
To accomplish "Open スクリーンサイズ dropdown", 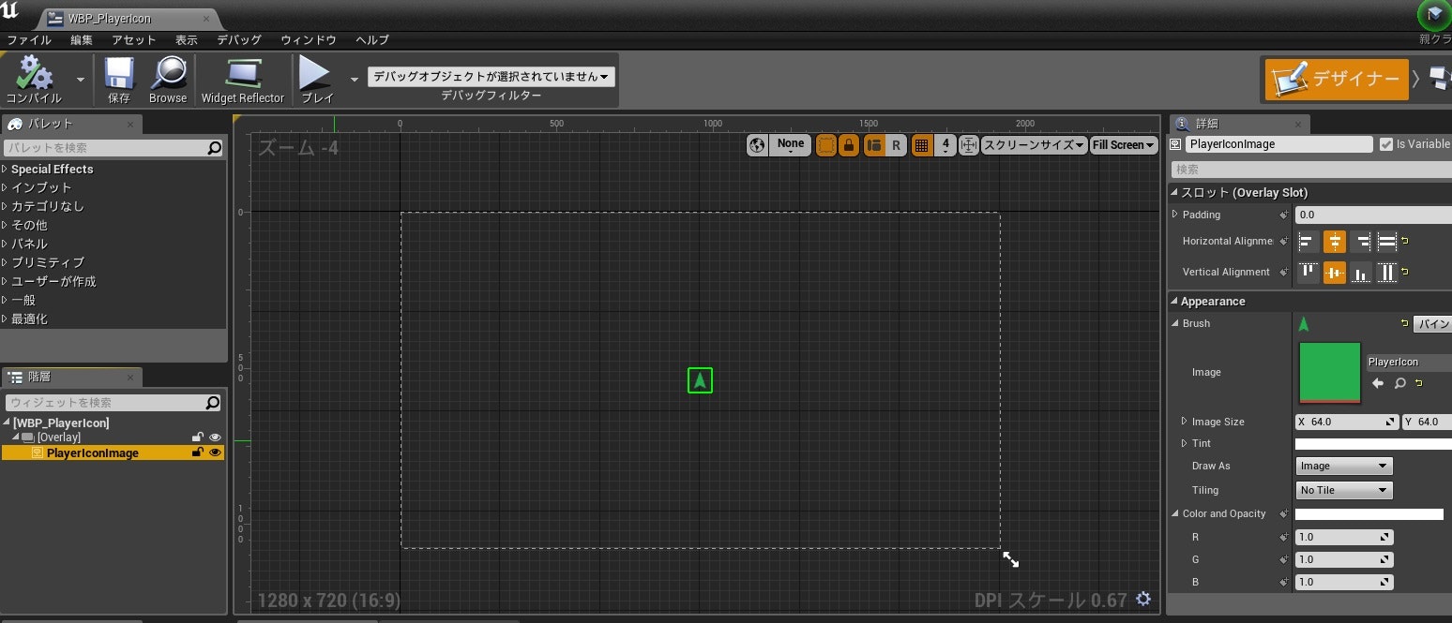I will tap(1035, 145).
